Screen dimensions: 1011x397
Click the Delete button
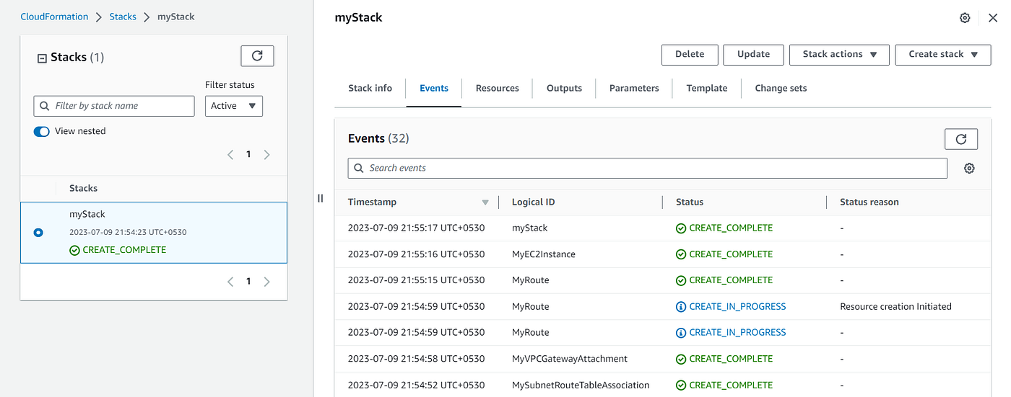click(x=690, y=55)
